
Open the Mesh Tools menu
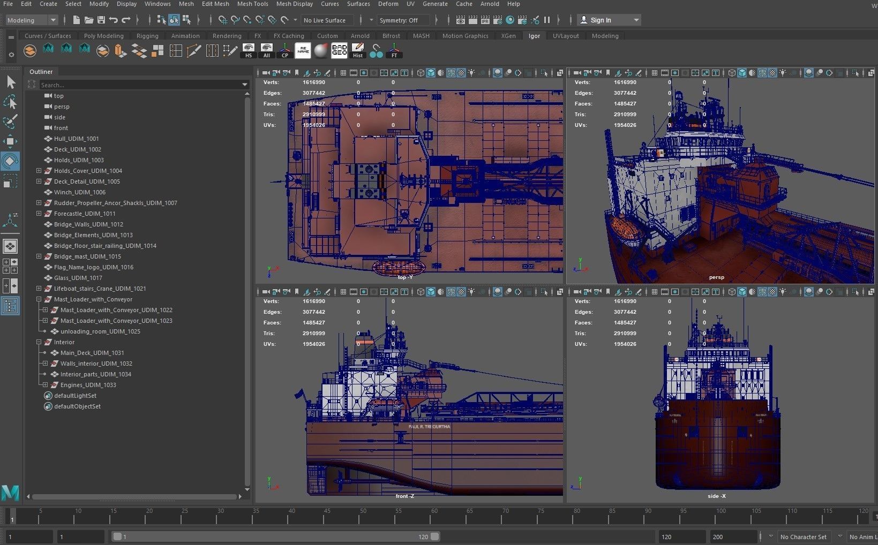tap(252, 4)
